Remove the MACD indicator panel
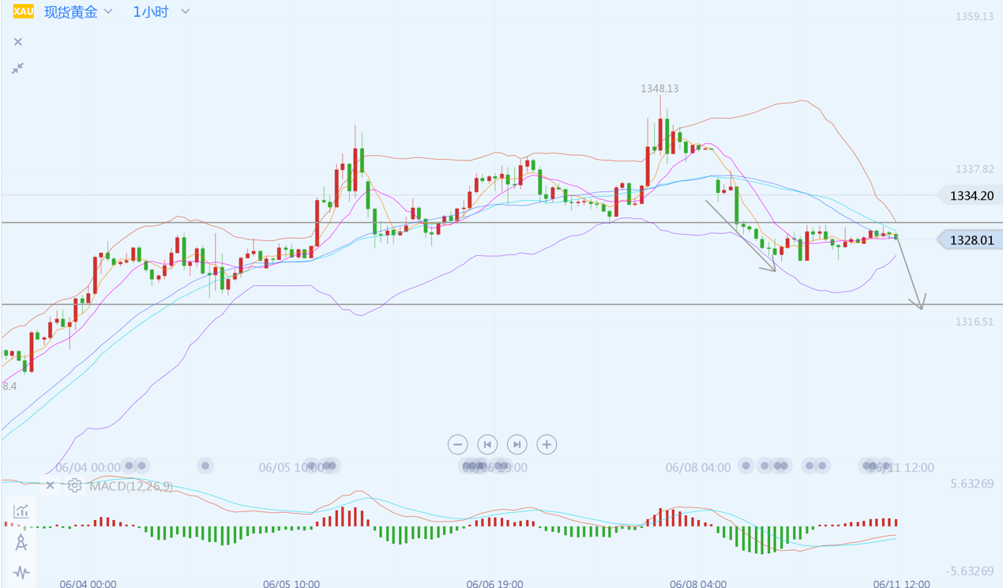This screenshot has height=588, width=1003. tap(50, 485)
